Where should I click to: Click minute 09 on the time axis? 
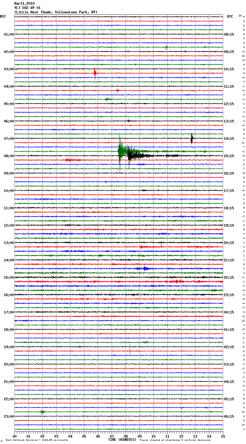(x=139, y=436)
